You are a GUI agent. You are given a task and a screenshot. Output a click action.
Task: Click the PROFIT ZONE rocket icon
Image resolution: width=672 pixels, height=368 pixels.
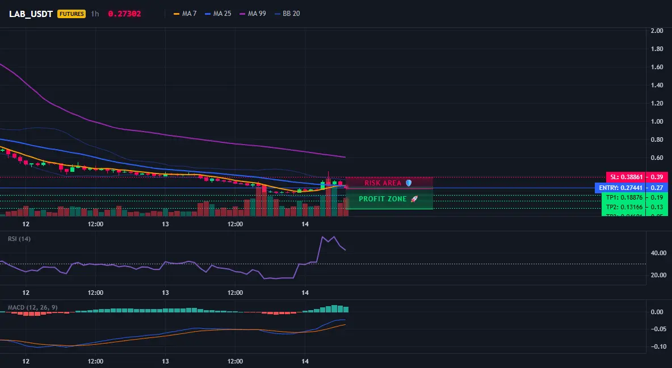tap(414, 199)
